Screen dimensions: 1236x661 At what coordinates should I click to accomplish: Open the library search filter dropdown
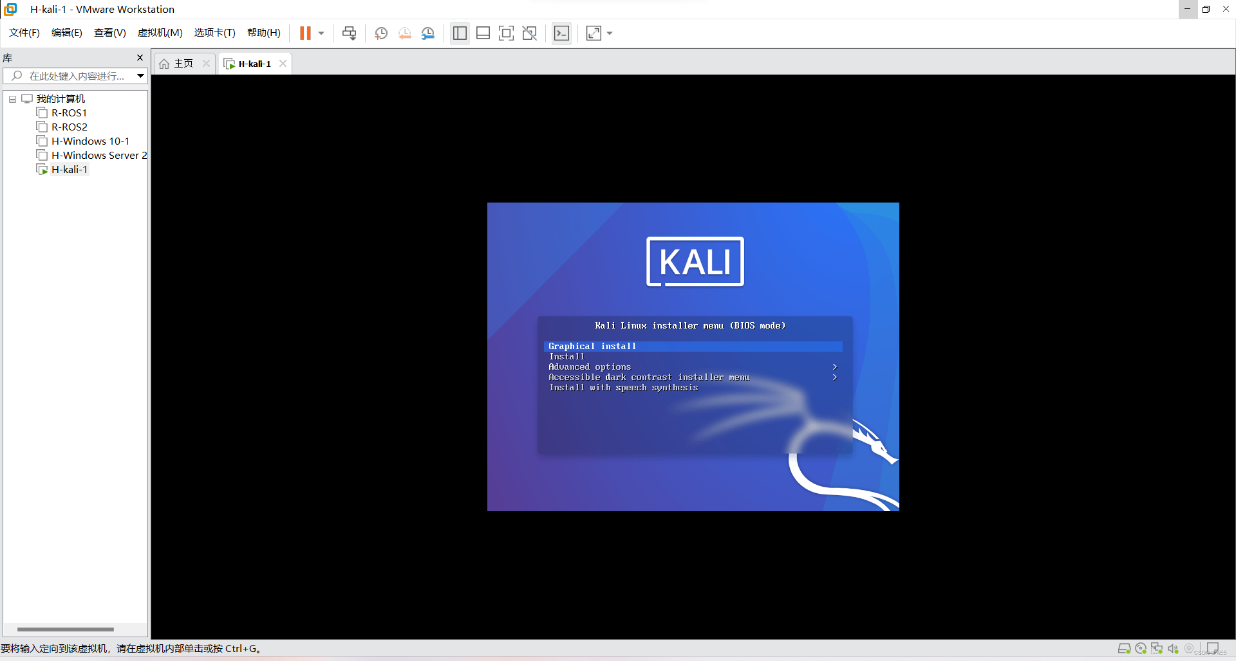[140, 76]
